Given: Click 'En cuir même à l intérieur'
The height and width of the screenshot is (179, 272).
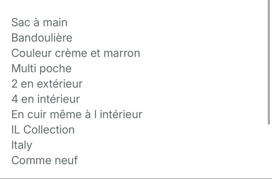Looking at the screenshot, I should (77, 115).
